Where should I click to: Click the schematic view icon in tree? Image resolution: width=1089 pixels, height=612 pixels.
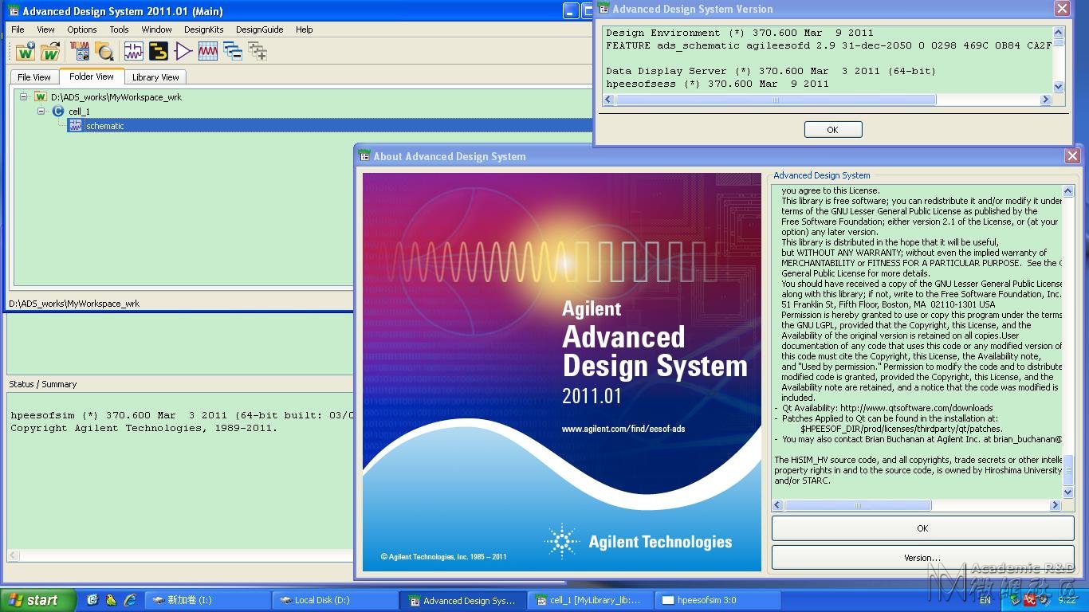[x=76, y=126]
